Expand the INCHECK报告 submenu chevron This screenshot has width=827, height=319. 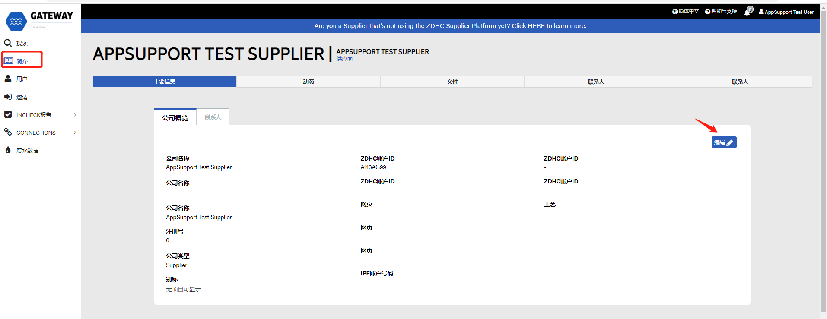click(x=75, y=115)
